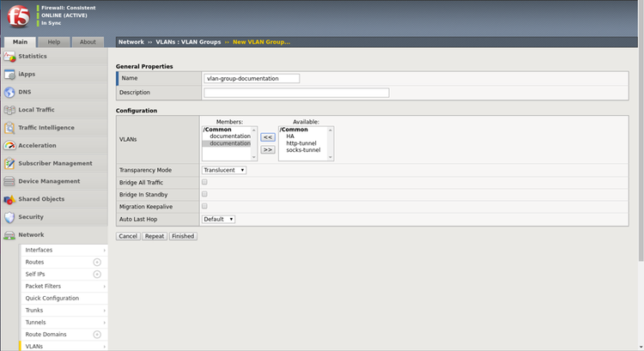The image size is (644, 351).
Task: Toggle the Bridge In Standby checkbox
Action: (x=204, y=195)
